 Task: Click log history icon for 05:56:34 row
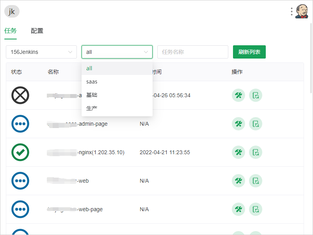256,95
